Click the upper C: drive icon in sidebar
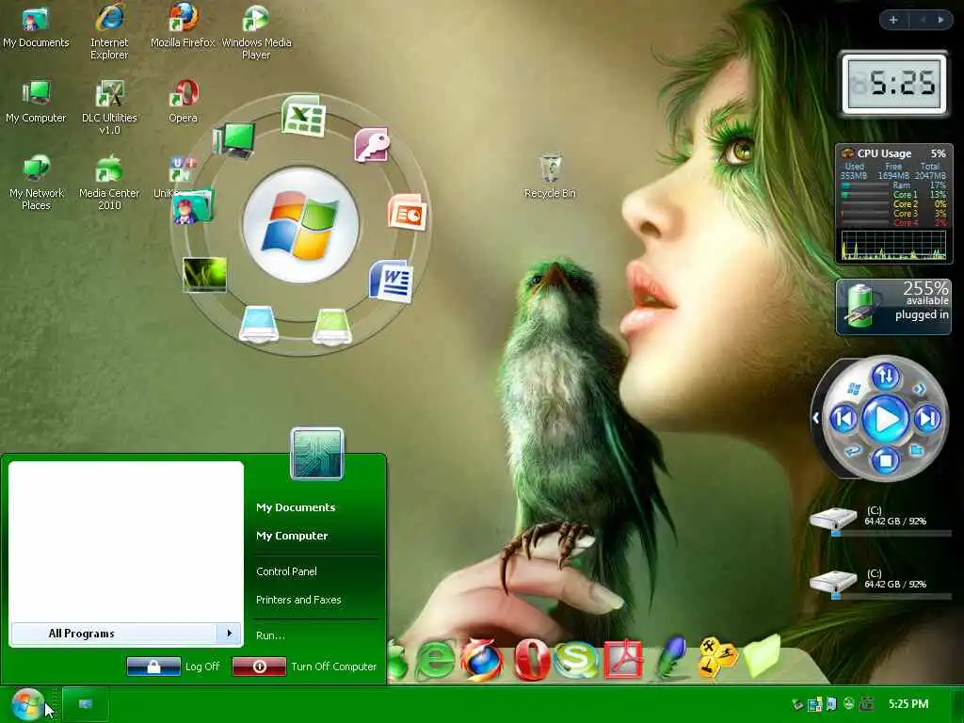Viewport: 964px width, 723px height. pyautogui.click(x=833, y=519)
